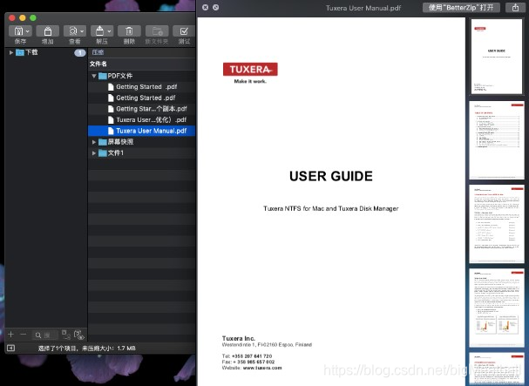Close the Quick Look preview with X icon
The width and height of the screenshot is (529, 386).
point(205,7)
